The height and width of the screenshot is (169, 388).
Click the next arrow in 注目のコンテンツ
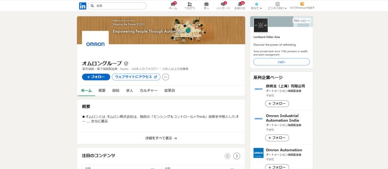point(237,156)
